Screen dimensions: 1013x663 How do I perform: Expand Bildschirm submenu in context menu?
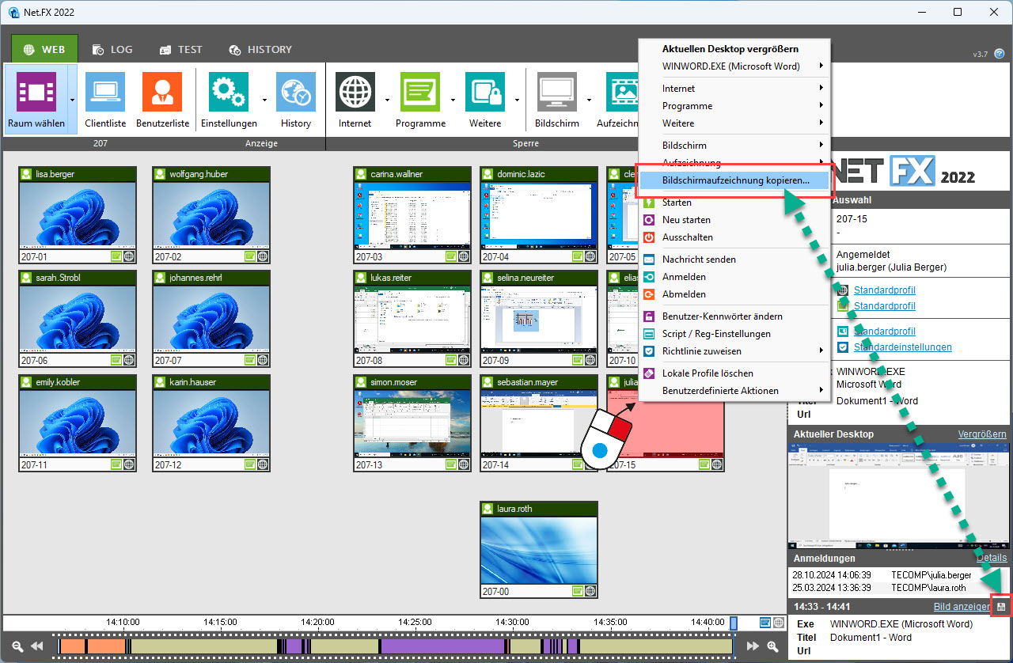pos(821,146)
